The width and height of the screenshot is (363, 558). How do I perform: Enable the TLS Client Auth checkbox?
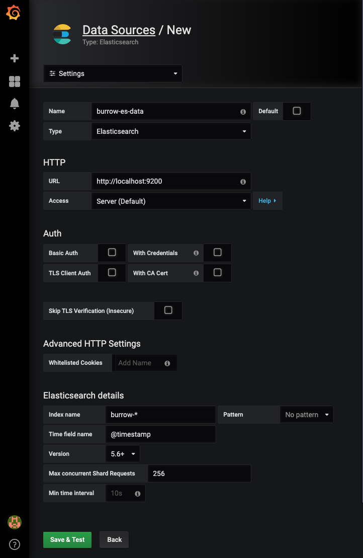pyautogui.click(x=112, y=272)
